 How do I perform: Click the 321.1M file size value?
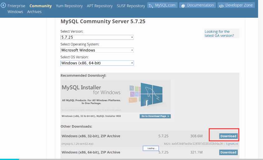coord(196,152)
